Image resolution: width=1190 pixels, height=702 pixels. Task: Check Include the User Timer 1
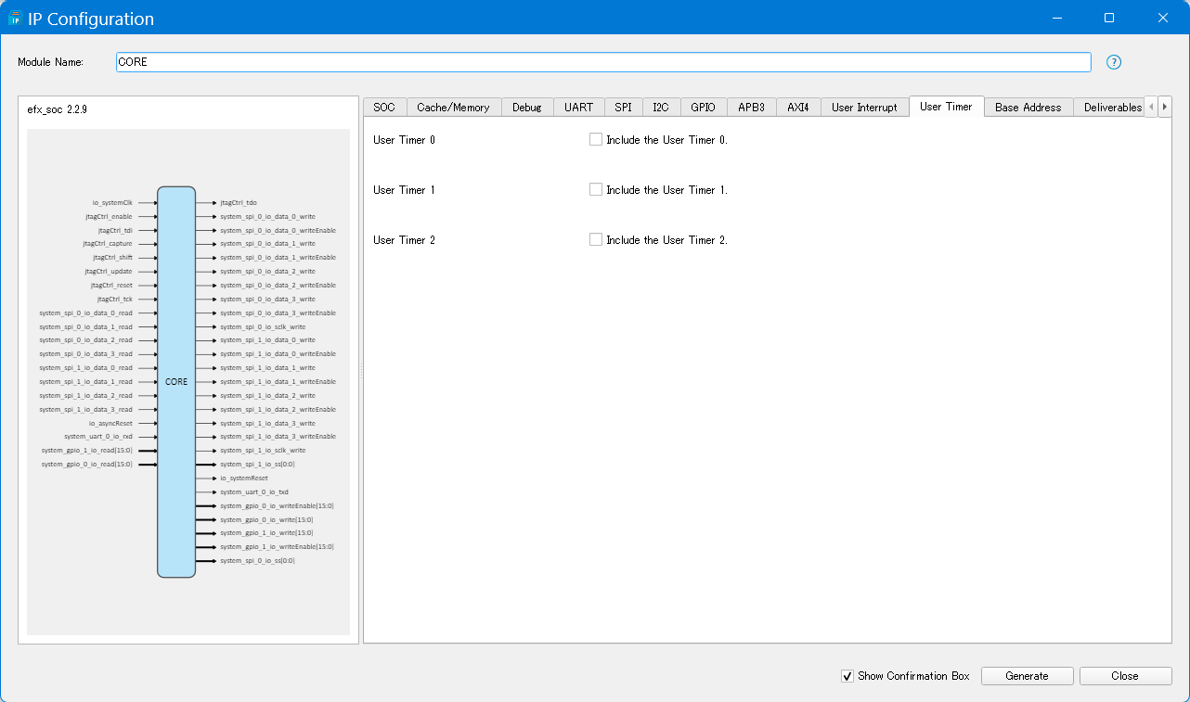point(596,190)
